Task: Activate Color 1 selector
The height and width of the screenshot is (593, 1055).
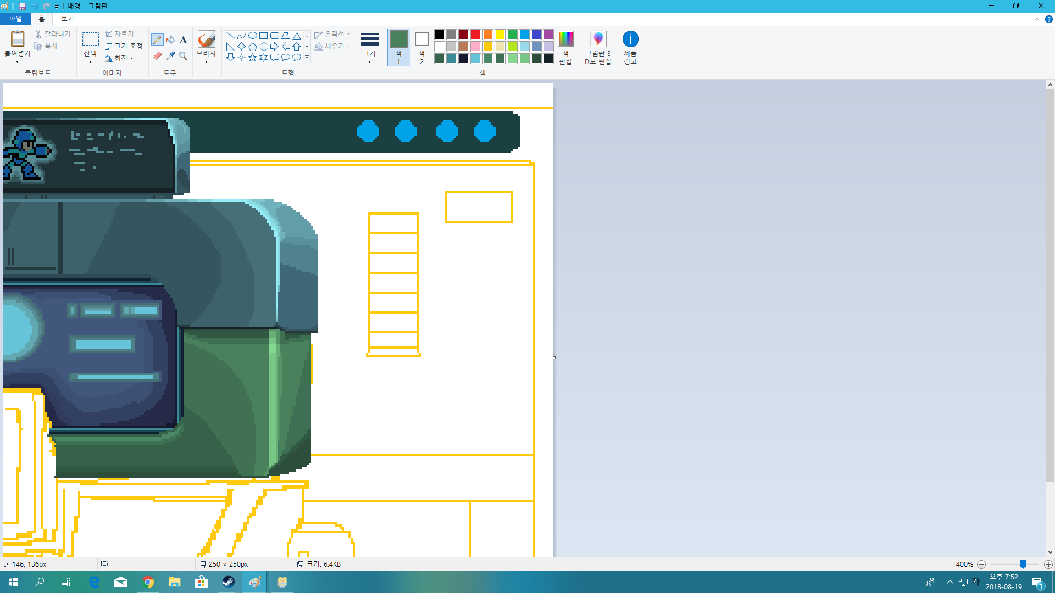Action: pos(398,48)
